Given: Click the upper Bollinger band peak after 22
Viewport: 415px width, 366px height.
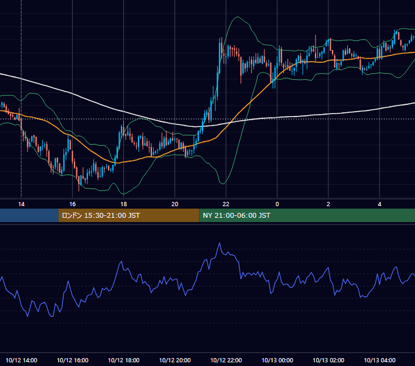Looking at the screenshot, I should point(237,17).
